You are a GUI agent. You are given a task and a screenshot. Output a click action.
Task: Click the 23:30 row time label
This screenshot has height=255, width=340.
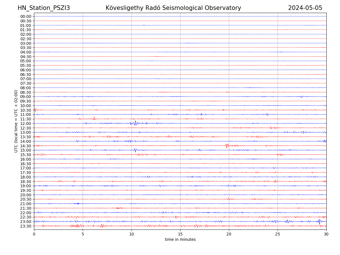(x=25, y=226)
